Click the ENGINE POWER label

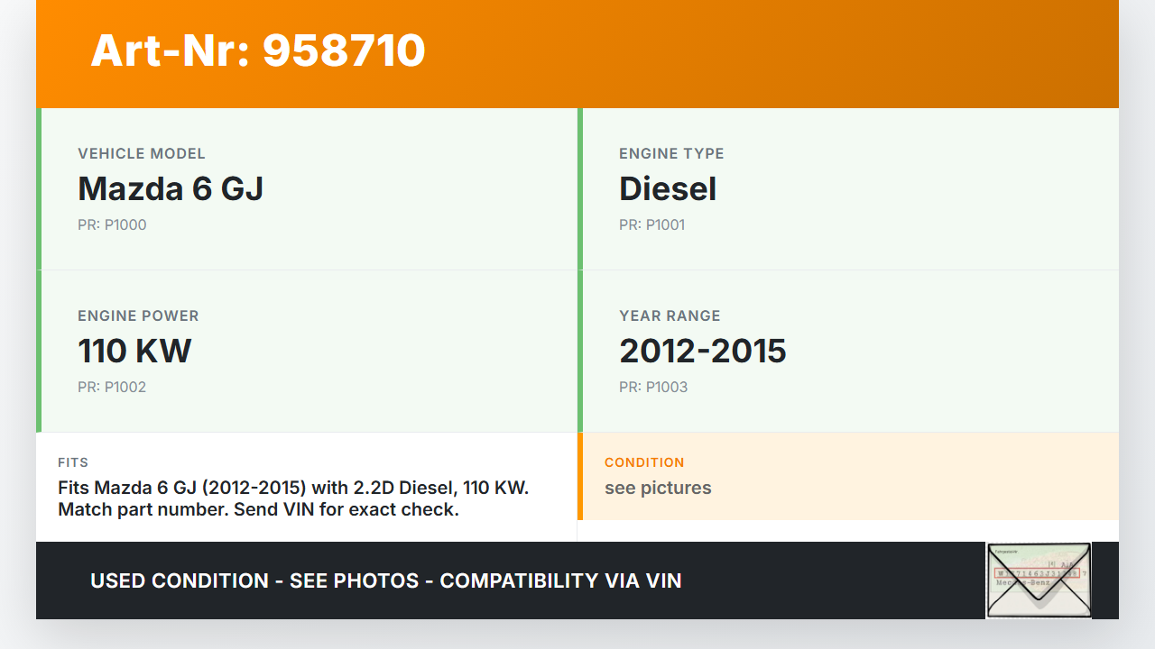138,316
